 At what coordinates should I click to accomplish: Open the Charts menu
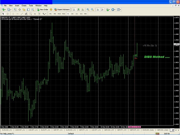click(x=24, y=6)
